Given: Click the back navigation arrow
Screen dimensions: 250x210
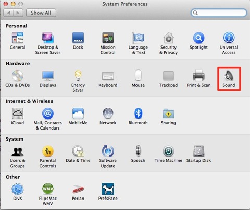Looking at the screenshot, I should click(x=8, y=13).
